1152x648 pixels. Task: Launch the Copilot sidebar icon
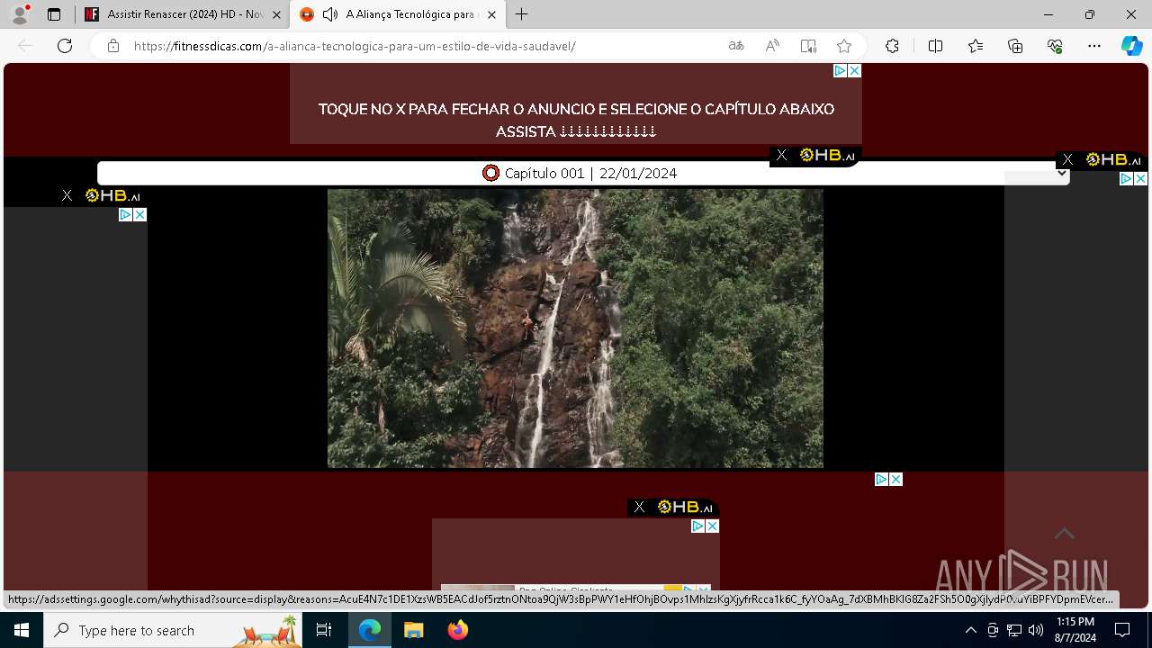point(1131,46)
